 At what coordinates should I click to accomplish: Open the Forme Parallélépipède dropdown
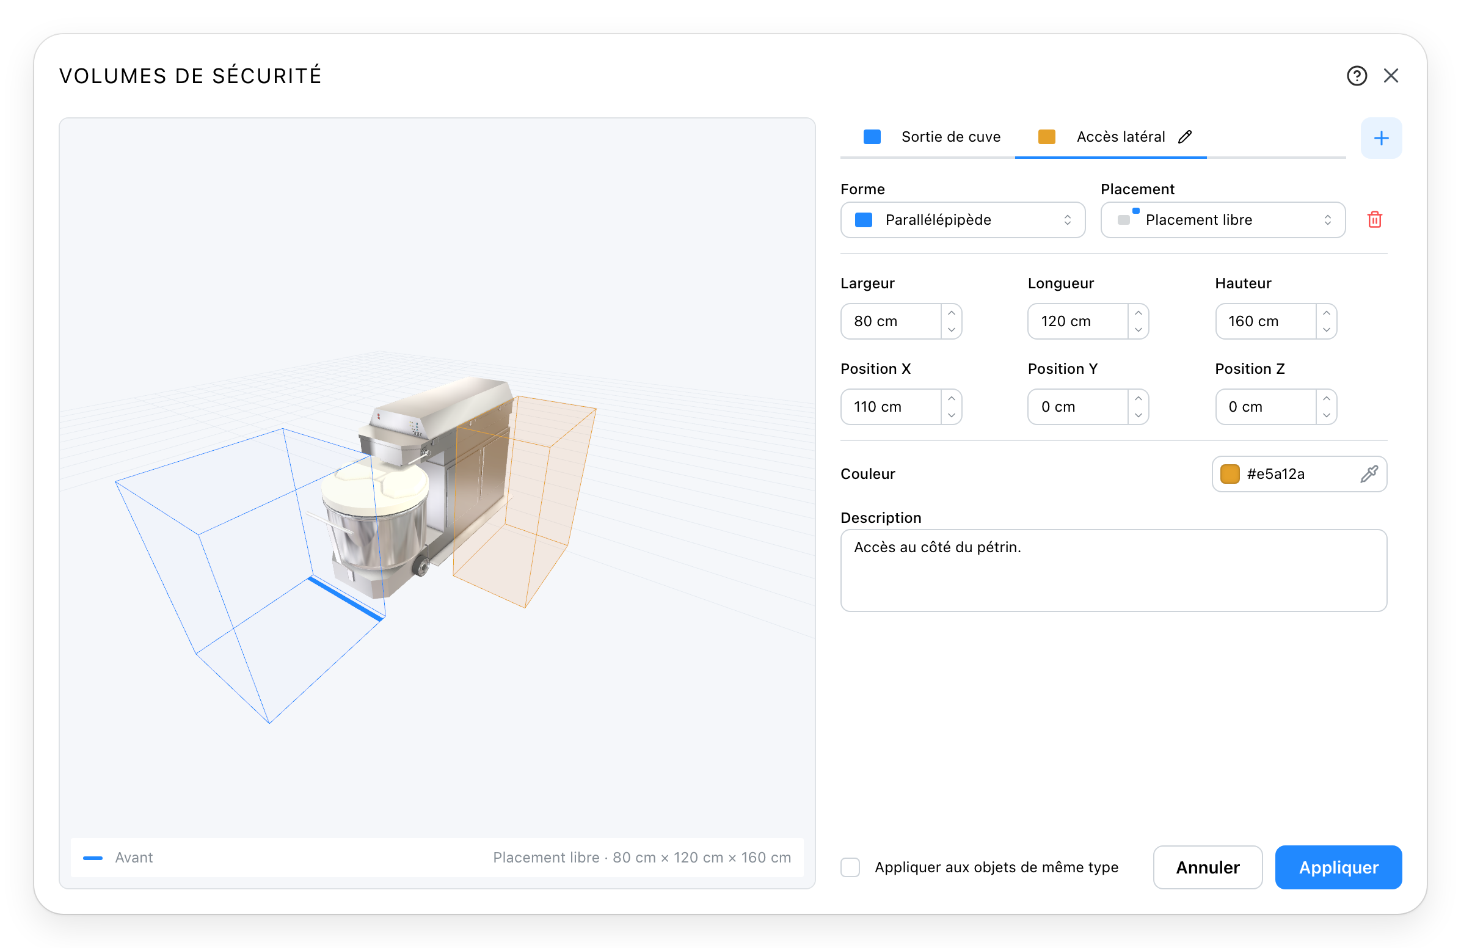963,220
